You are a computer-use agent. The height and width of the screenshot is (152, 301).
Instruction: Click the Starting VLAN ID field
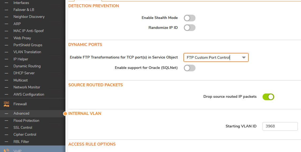click(280, 126)
